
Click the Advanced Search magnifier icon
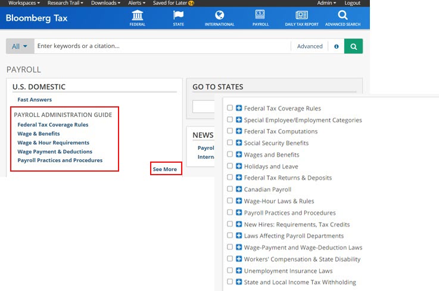click(343, 15)
